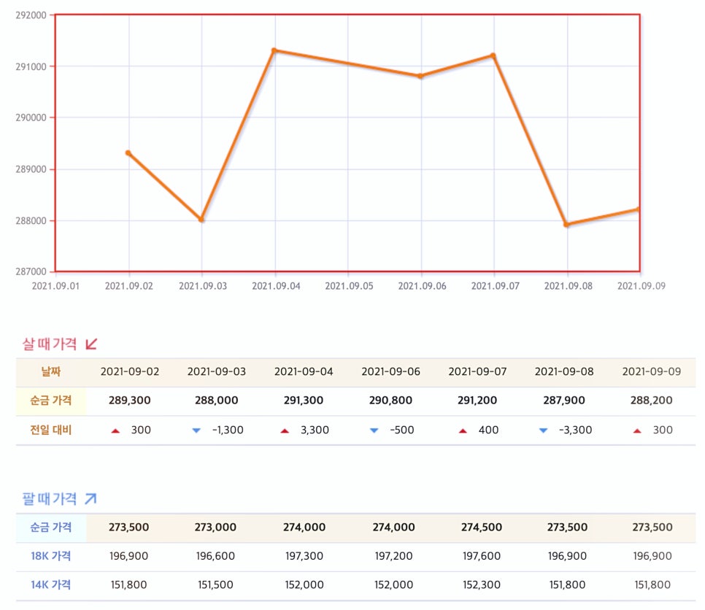
Task: Click the up-right arrow beside 팔 때 가격
Action: click(x=90, y=499)
